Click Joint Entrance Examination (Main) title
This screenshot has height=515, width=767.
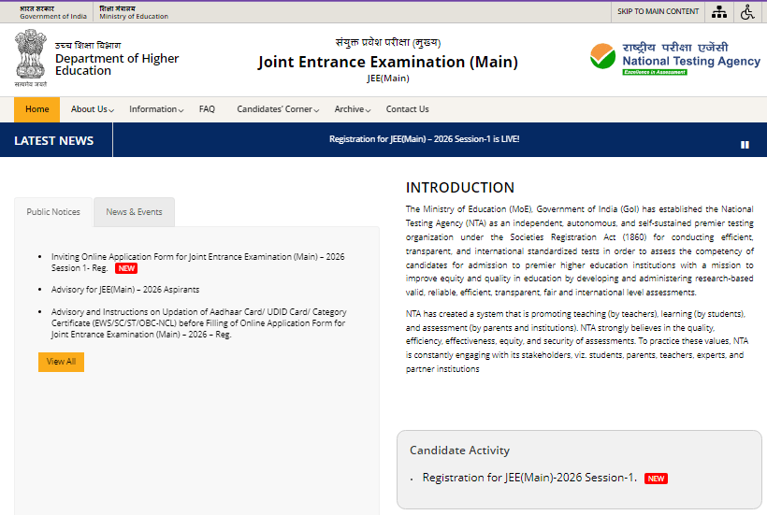click(388, 62)
